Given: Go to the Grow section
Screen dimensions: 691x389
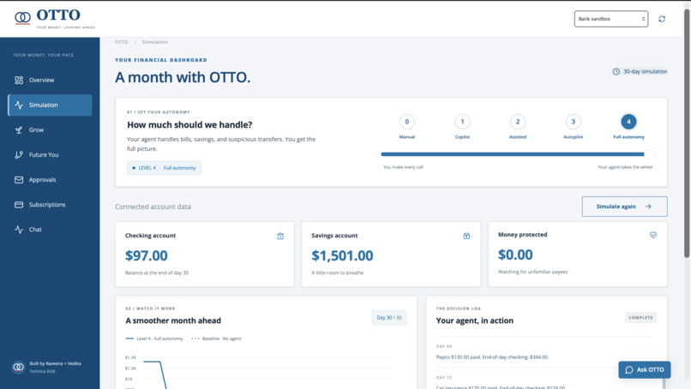Looking at the screenshot, I should (x=50, y=130).
